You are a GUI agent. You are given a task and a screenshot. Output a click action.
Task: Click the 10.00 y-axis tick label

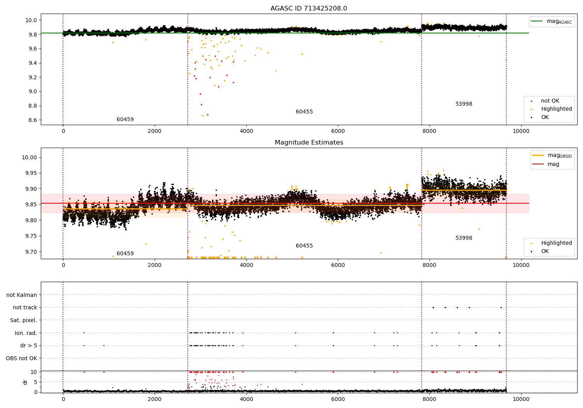[29, 157]
